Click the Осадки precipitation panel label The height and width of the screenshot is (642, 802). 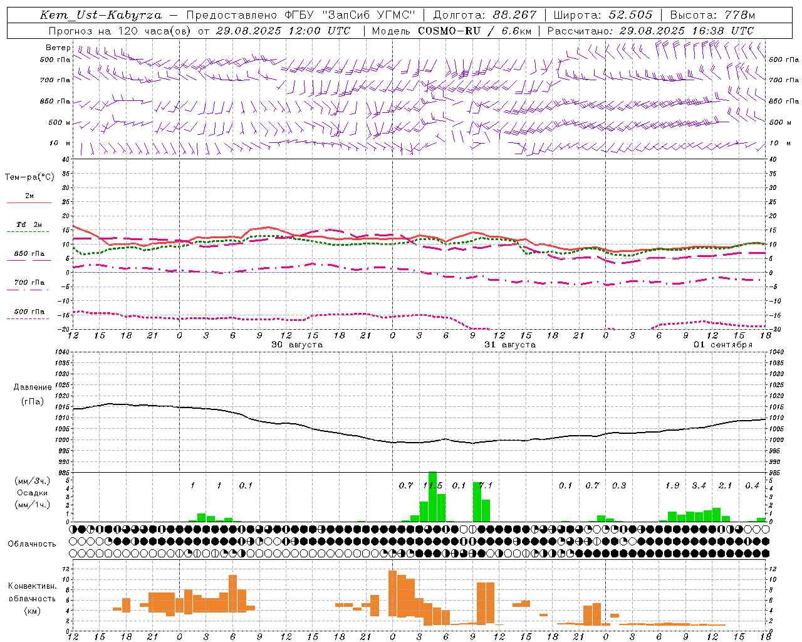click(32, 493)
